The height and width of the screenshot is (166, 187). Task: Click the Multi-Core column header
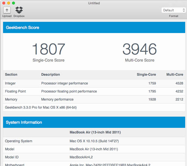coord(175,75)
